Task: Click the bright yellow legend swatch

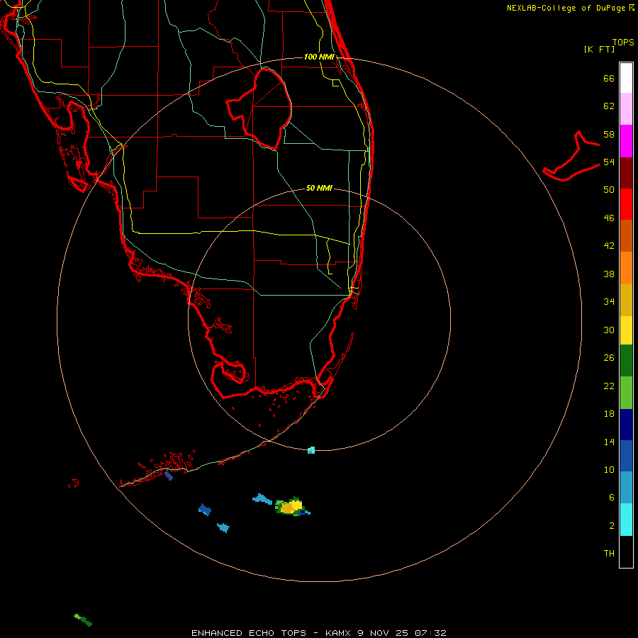Action: pyautogui.click(x=626, y=330)
